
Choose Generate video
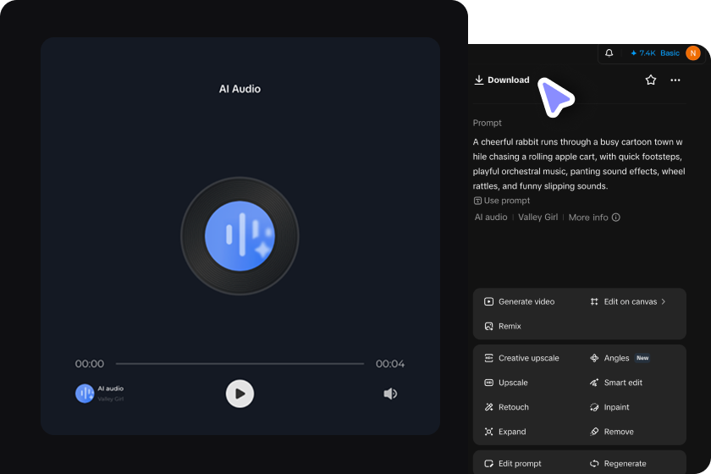pos(520,301)
